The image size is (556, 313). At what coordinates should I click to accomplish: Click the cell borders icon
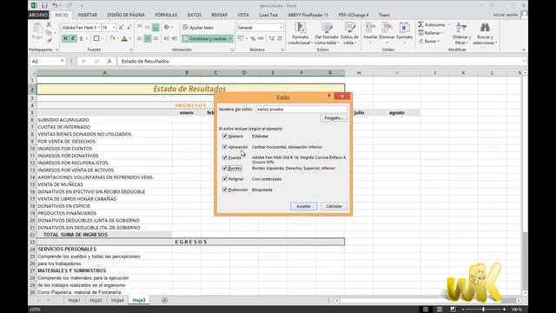click(96, 38)
